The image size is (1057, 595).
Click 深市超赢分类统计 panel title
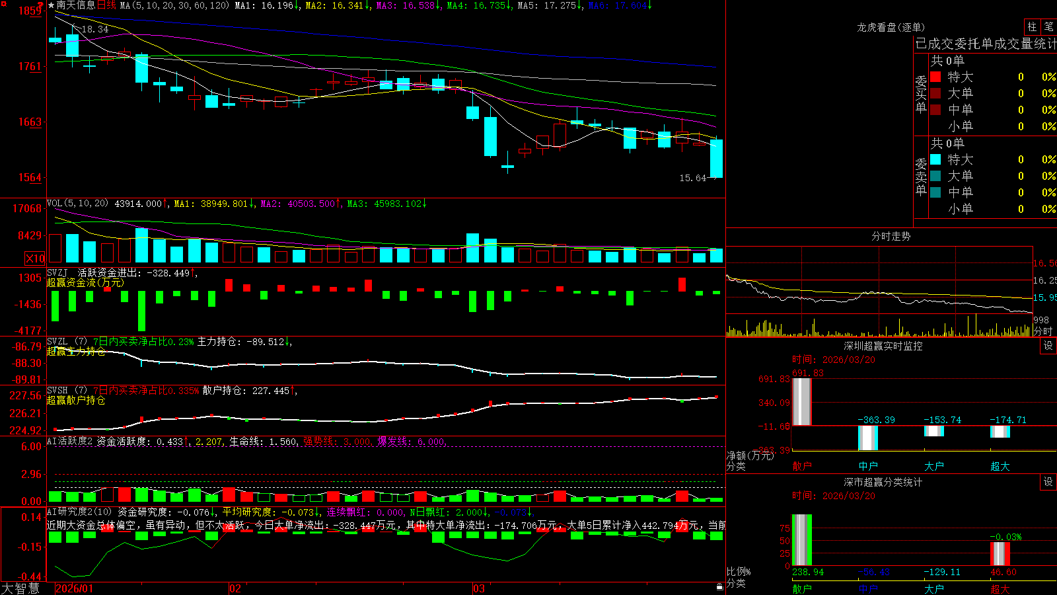883,482
